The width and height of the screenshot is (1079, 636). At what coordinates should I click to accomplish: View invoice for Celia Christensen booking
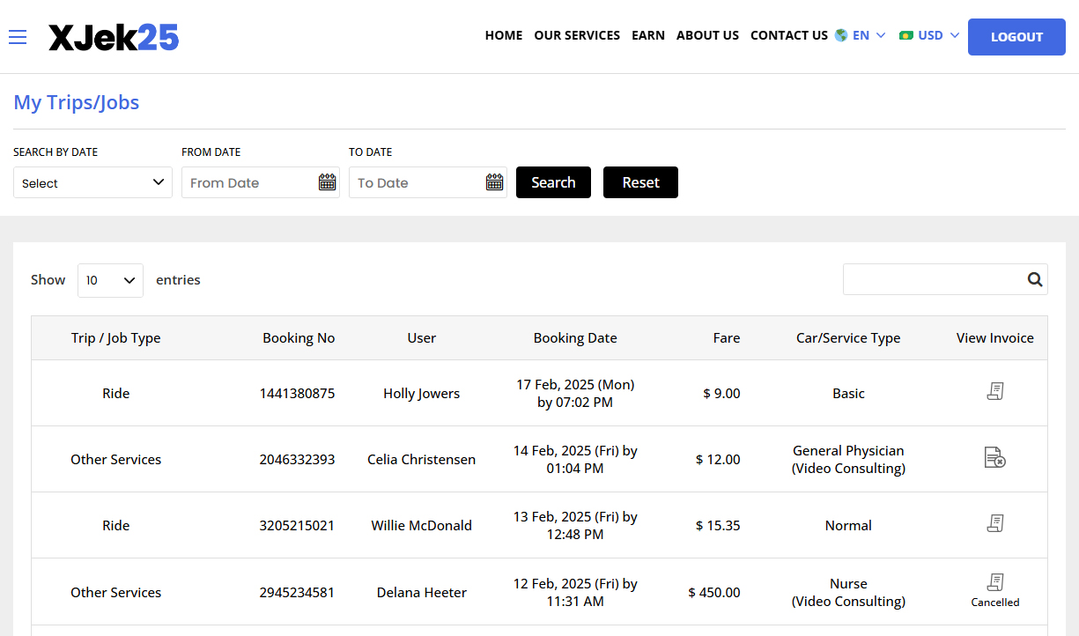994,458
